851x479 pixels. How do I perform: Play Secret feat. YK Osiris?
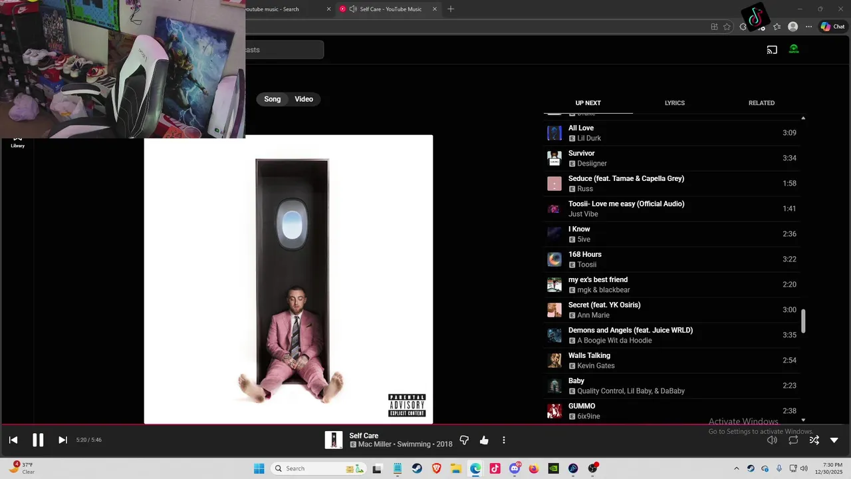(671, 310)
